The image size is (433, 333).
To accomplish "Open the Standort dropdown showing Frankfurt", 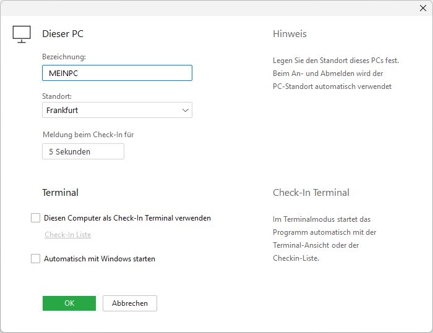I will point(111,111).
